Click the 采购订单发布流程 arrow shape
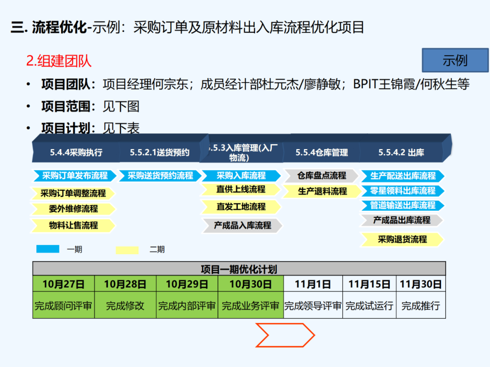Screen dimensions: 490x367 point(74,176)
